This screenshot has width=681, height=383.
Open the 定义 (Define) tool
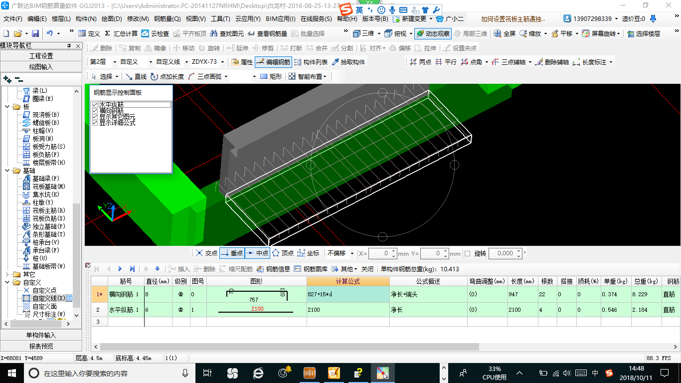click(x=89, y=33)
